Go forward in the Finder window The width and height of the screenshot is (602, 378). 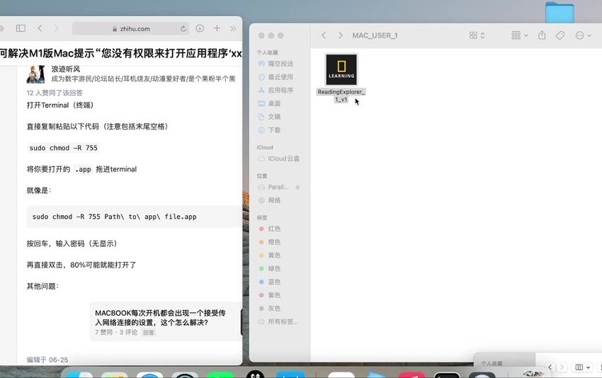coord(340,35)
